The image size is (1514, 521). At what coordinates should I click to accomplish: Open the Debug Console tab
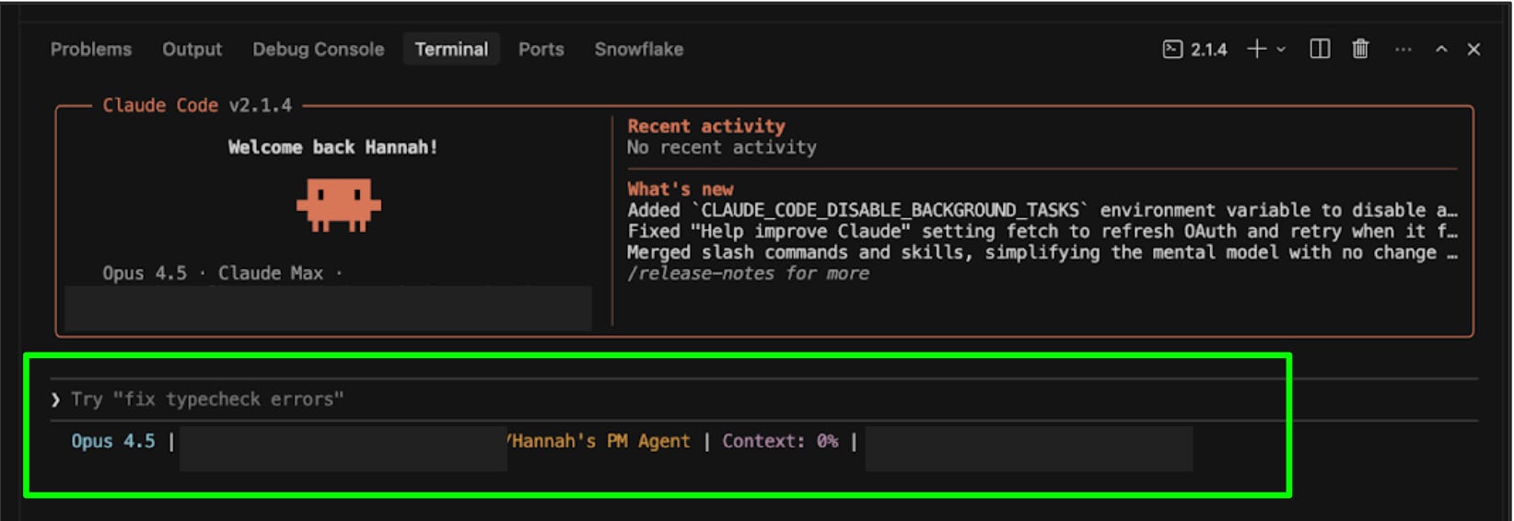[x=319, y=50]
